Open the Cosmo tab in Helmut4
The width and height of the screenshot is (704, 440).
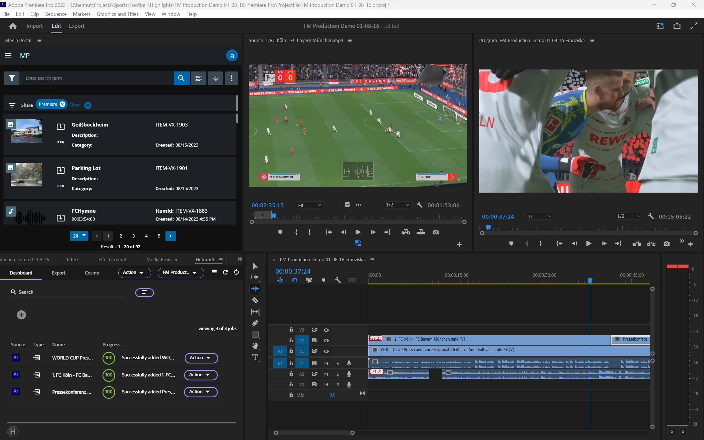coord(92,273)
